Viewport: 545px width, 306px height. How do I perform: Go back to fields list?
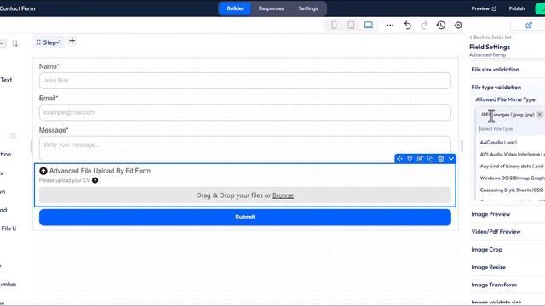pos(490,37)
